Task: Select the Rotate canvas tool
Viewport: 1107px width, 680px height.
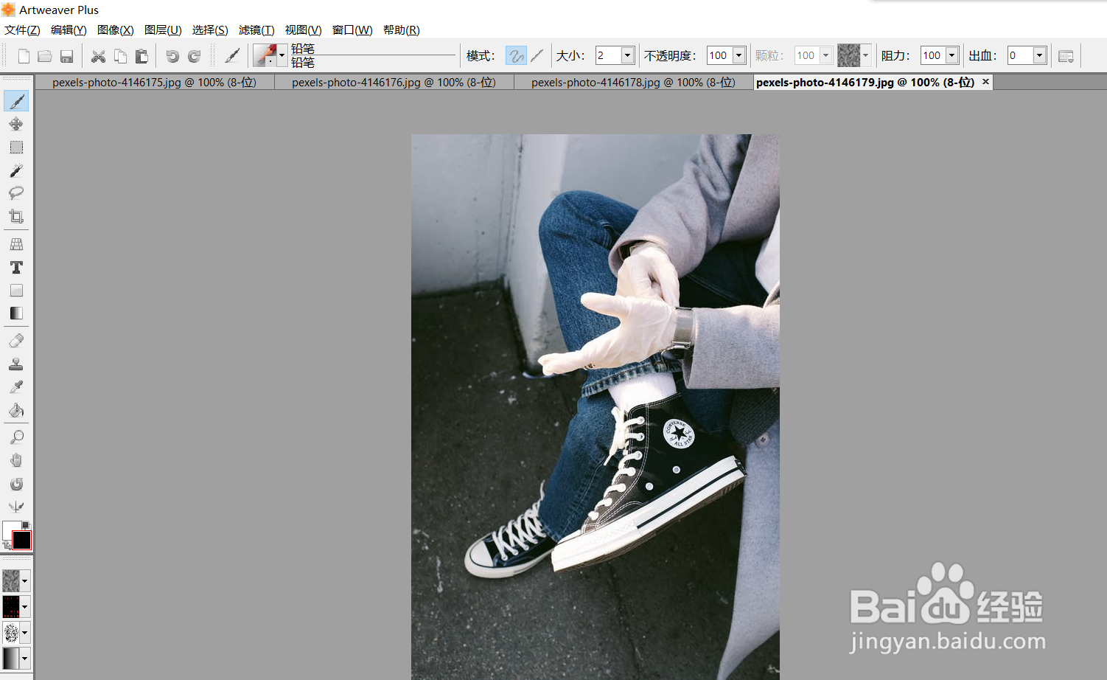Action: (x=16, y=484)
